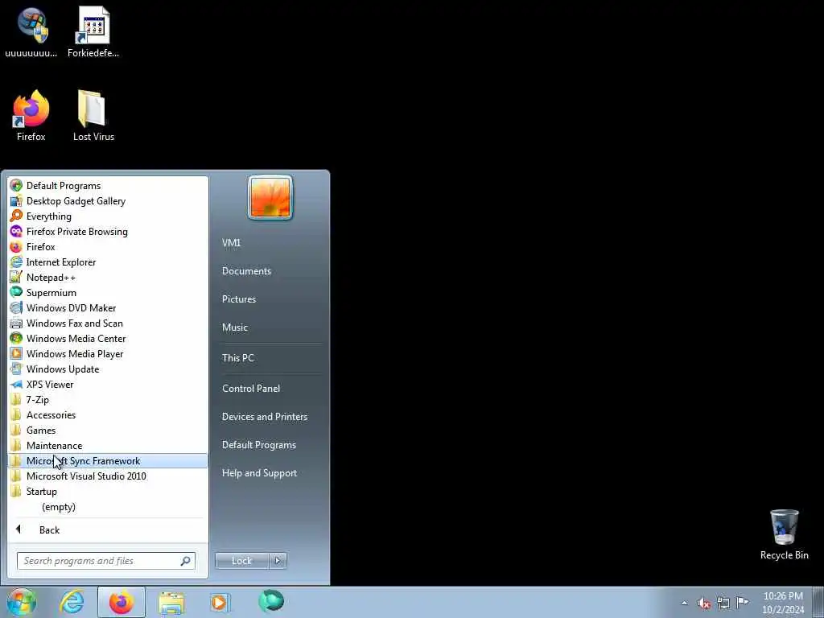Start Firefox Private Browsing

click(108, 231)
